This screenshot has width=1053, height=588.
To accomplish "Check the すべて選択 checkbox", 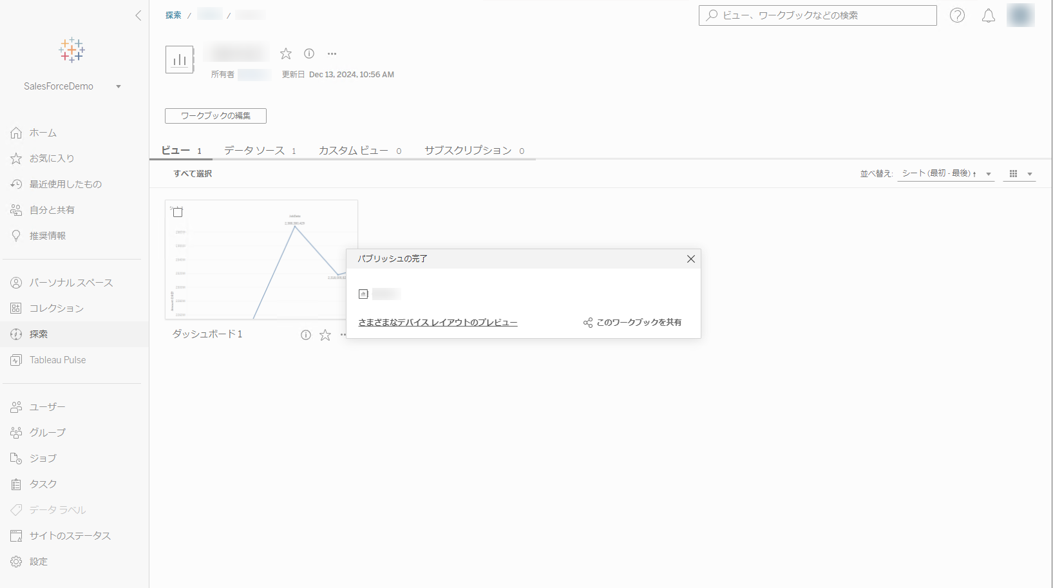I will tap(191, 173).
